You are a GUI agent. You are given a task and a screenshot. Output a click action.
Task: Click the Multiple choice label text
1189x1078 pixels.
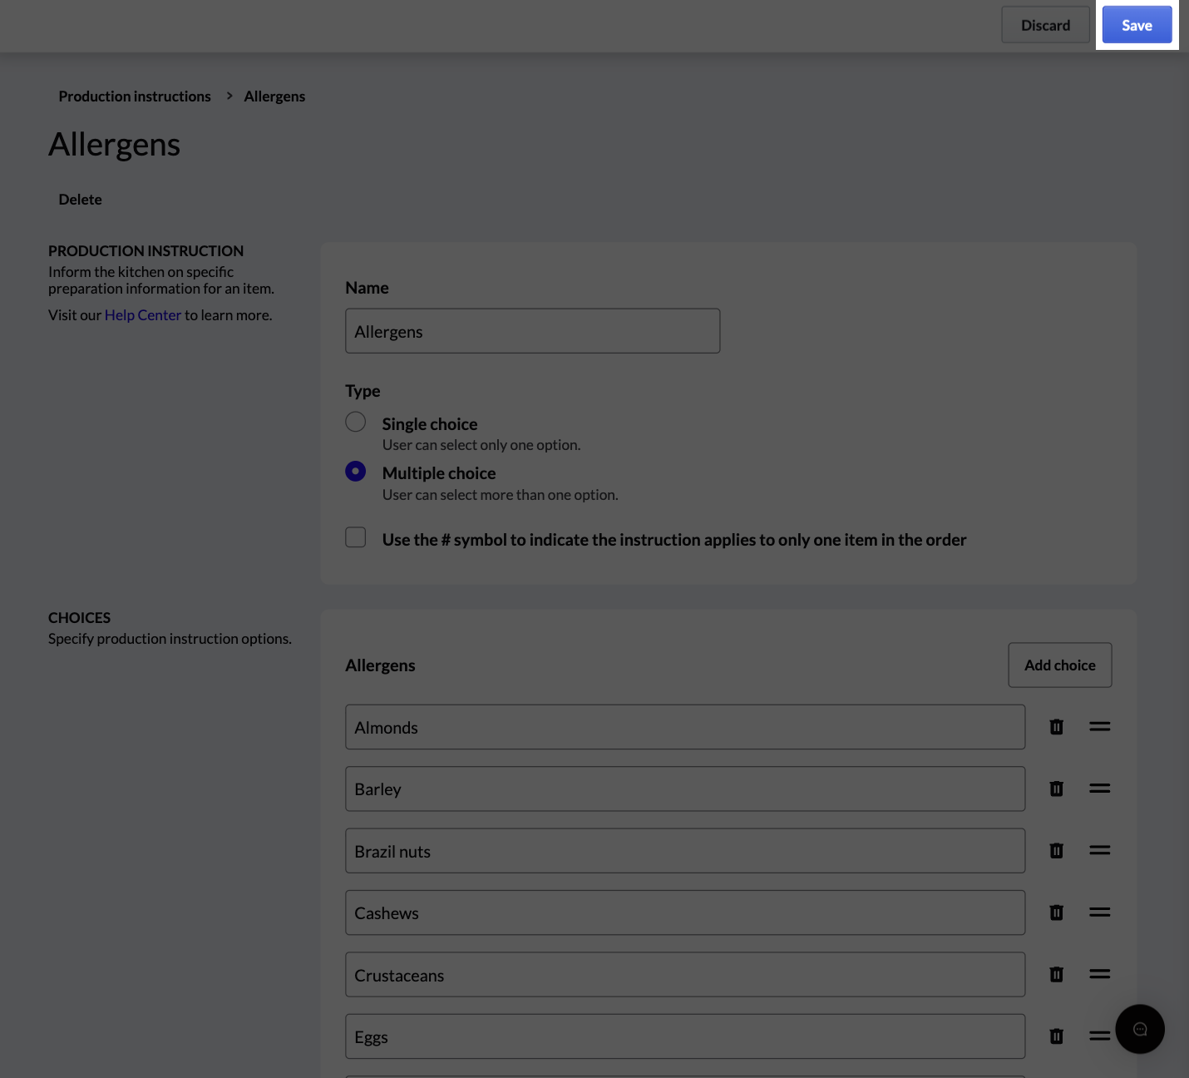tap(439, 473)
